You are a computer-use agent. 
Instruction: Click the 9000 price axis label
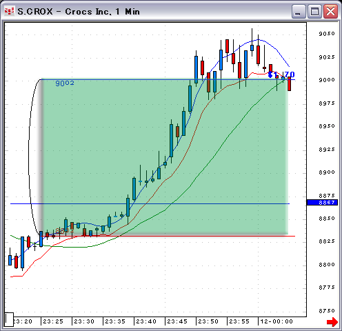(327, 80)
